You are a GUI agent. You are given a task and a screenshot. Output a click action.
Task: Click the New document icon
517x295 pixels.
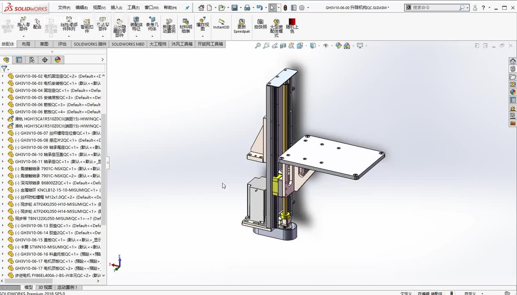[x=209, y=7]
